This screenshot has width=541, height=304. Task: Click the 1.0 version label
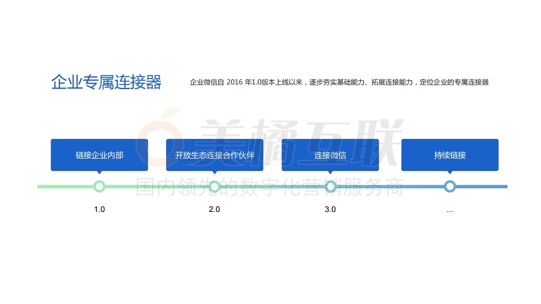[99, 209]
